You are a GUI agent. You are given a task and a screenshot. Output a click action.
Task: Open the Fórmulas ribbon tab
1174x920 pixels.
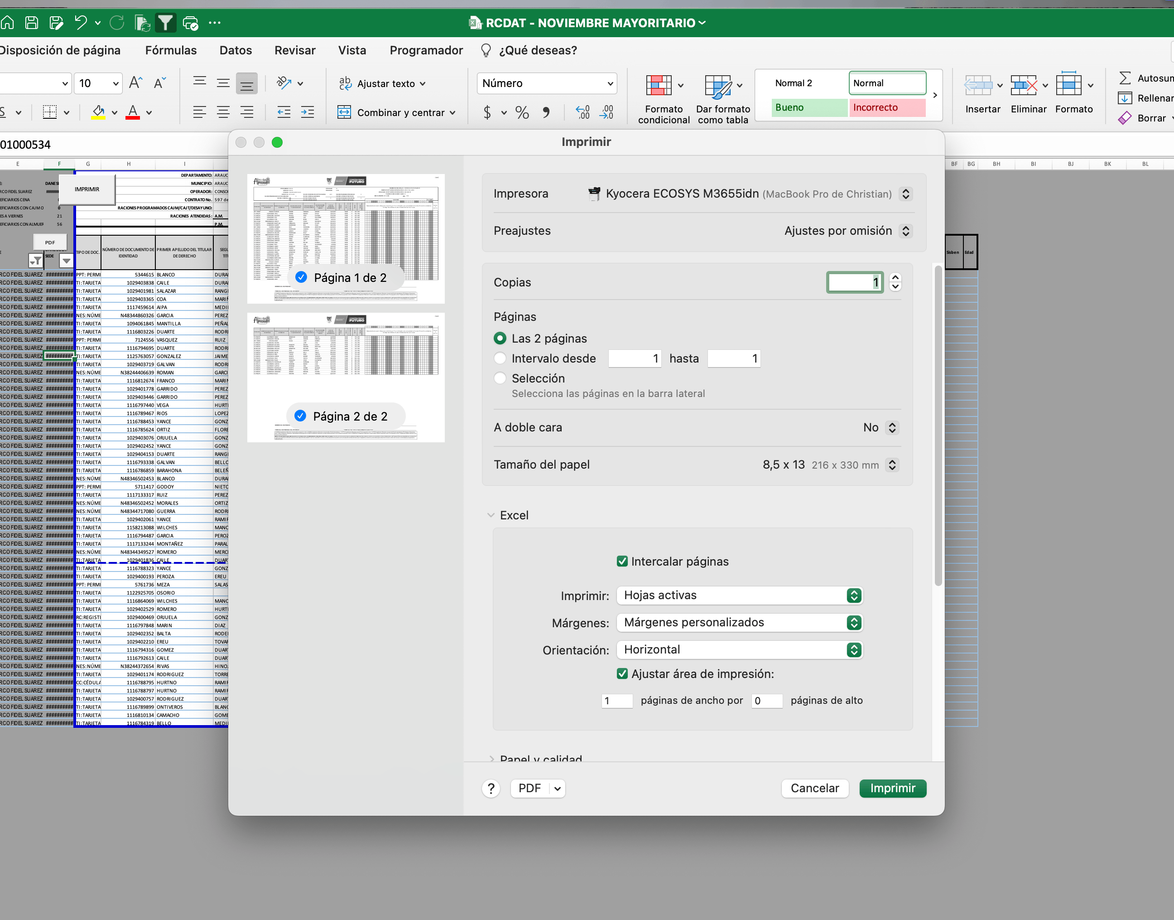pos(171,50)
